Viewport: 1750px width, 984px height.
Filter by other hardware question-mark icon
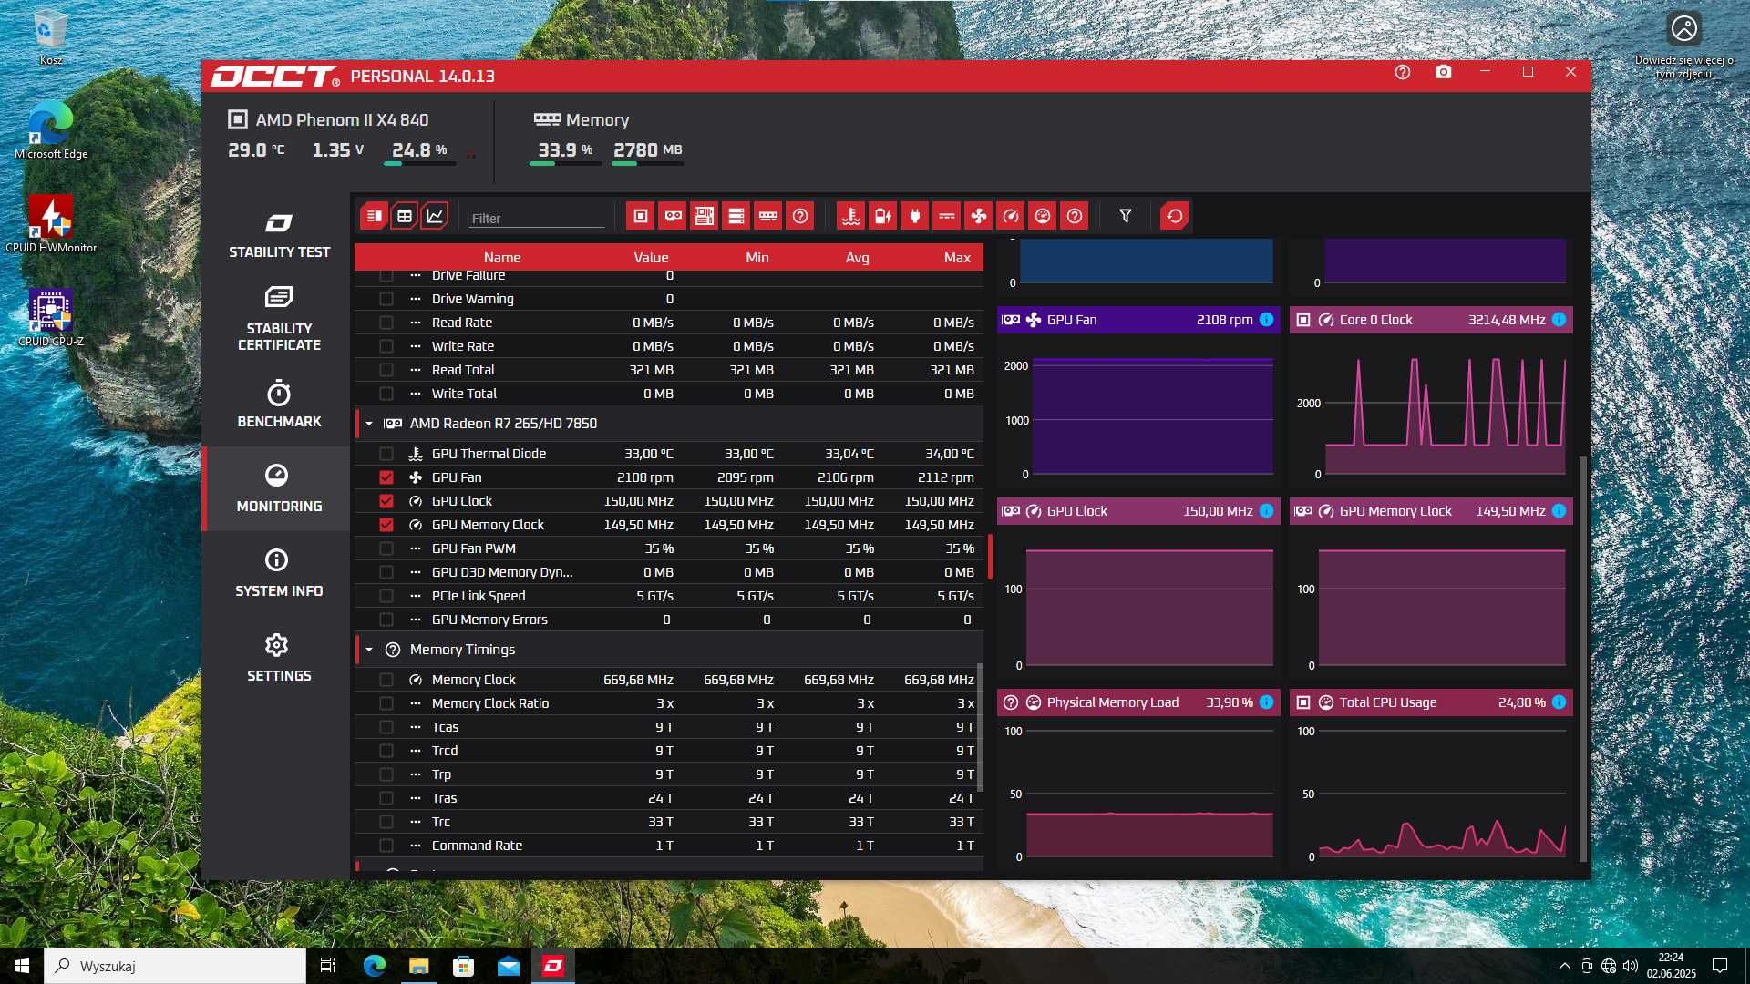(800, 216)
